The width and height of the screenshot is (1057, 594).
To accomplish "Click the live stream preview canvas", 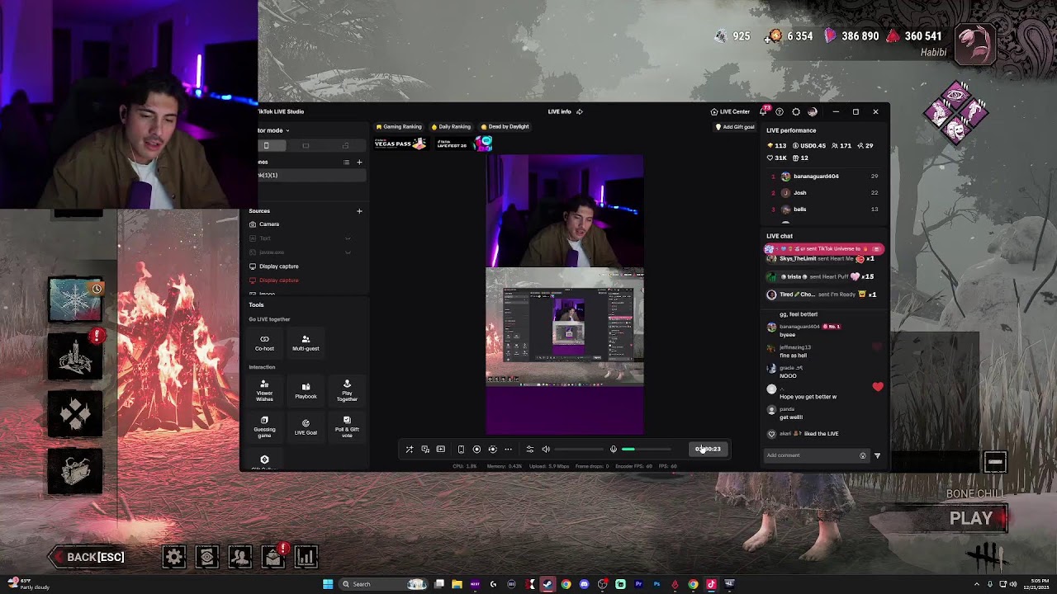I will pyautogui.click(x=565, y=295).
